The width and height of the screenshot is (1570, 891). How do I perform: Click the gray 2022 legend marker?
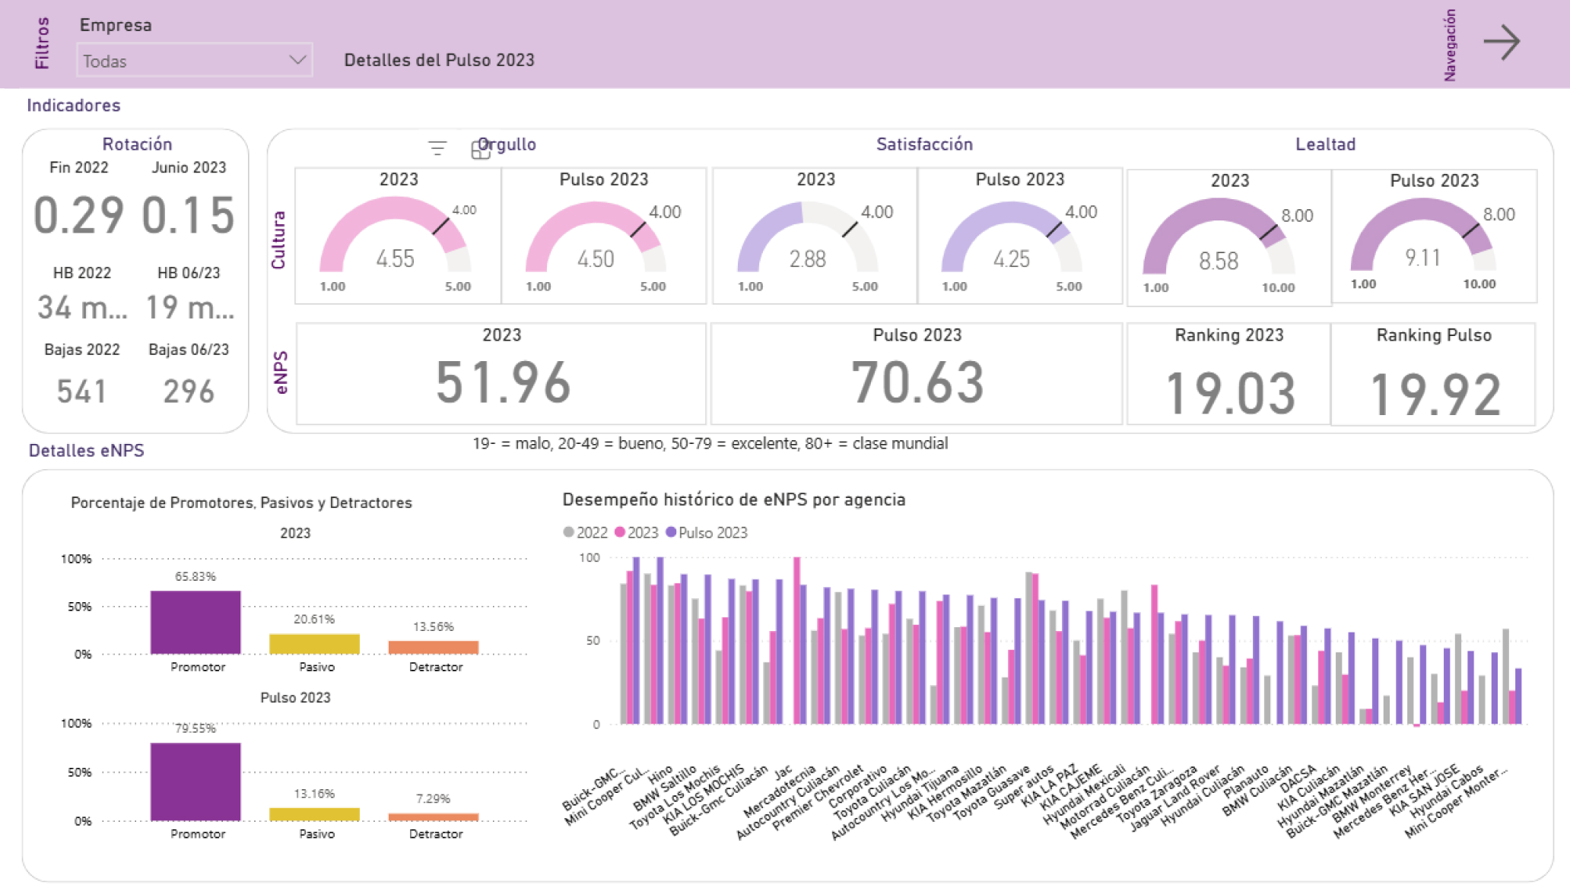click(x=568, y=532)
